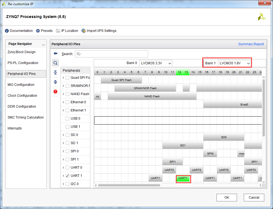Open the Bank 0 voltage dropdown
This screenshot has width=273, height=209.
click(x=156, y=63)
